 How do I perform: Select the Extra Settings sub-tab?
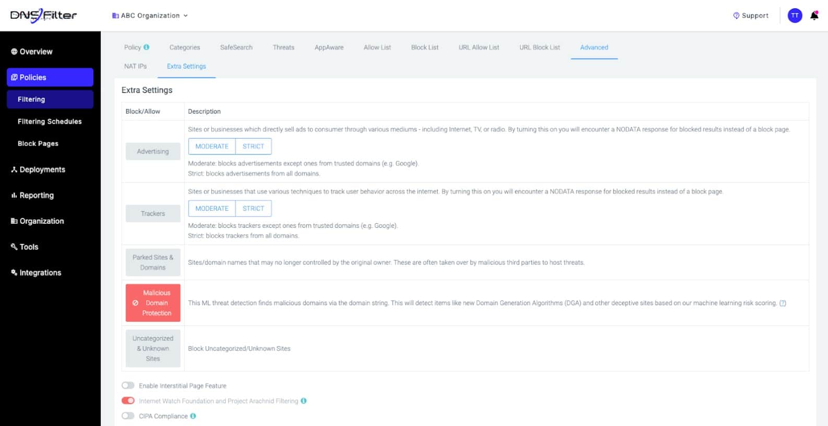tap(186, 66)
